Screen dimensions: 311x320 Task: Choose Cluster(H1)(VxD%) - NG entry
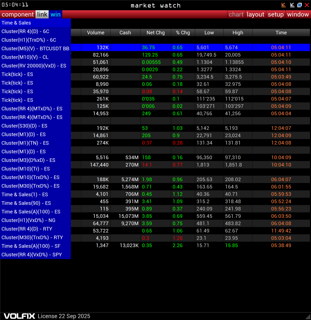coord(35,220)
